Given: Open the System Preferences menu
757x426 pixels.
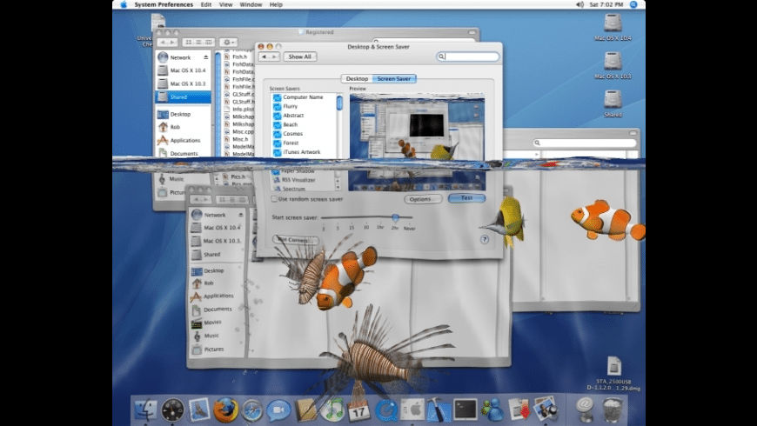Looking at the screenshot, I should [x=164, y=4].
